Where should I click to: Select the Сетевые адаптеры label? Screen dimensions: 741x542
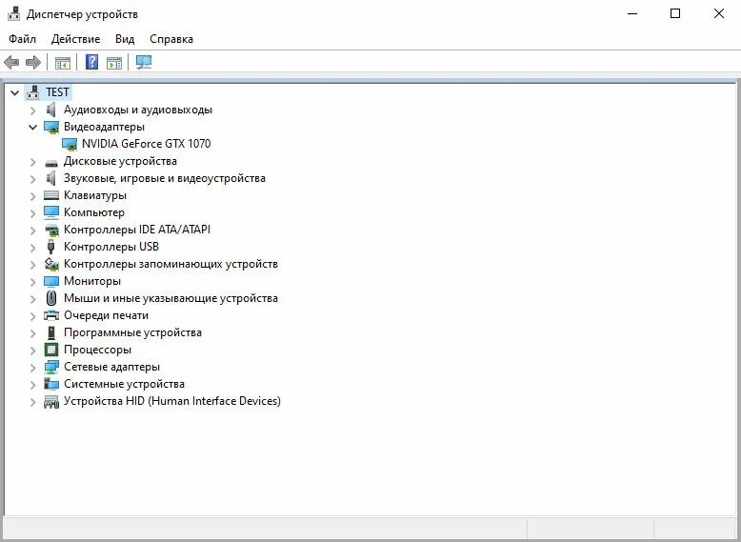pos(111,367)
